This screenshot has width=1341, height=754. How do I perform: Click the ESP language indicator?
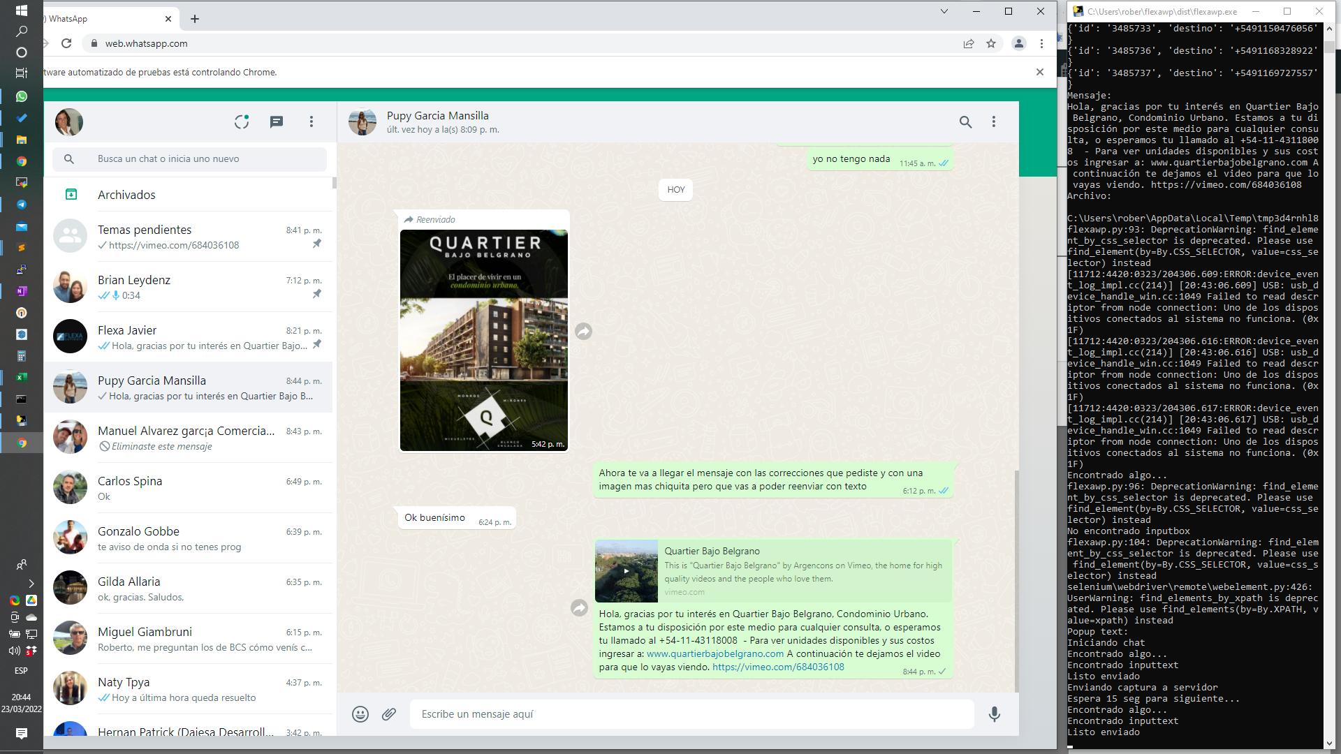click(21, 671)
